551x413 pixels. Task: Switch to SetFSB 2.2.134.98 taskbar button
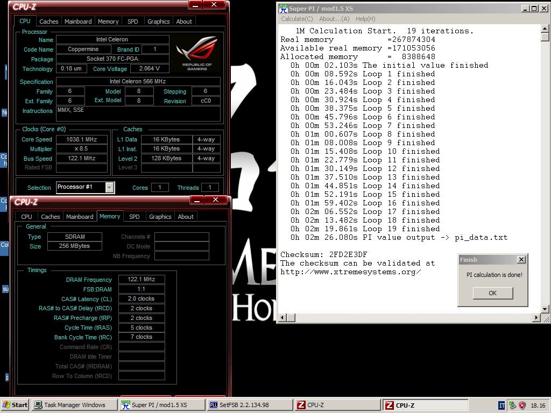point(249,405)
